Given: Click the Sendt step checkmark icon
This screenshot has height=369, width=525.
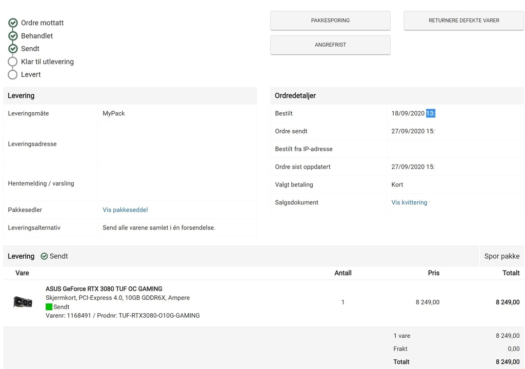Looking at the screenshot, I should click(13, 49).
